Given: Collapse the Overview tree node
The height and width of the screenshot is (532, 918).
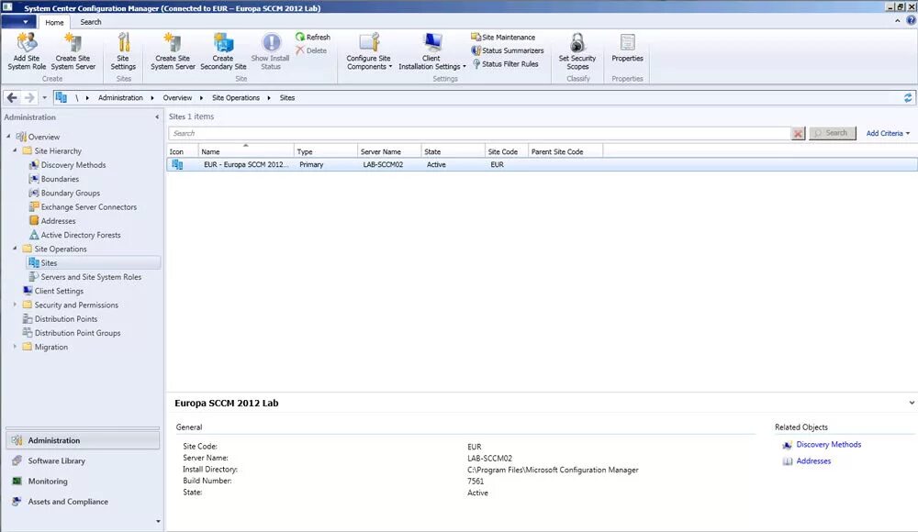Looking at the screenshot, I should coord(8,137).
